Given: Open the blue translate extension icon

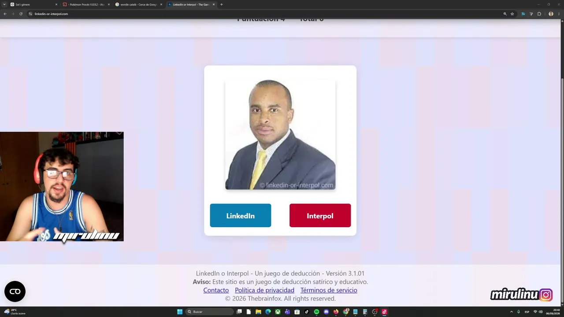Looking at the screenshot, I should point(523,14).
